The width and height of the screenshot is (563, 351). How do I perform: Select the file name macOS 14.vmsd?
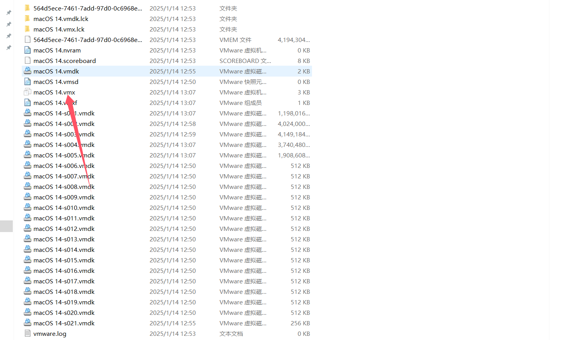tap(56, 82)
